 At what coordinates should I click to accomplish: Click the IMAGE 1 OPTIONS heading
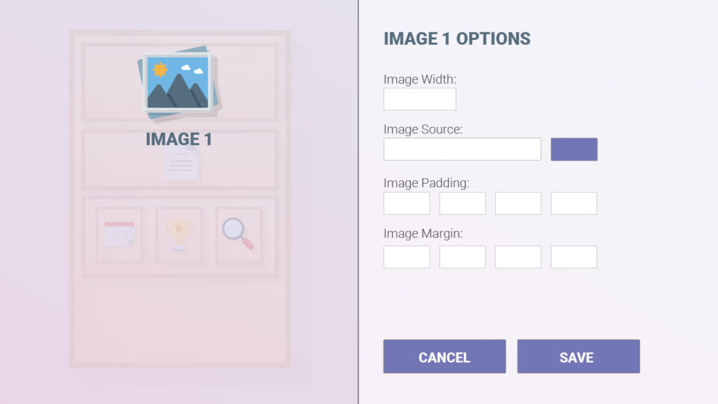pyautogui.click(x=456, y=39)
